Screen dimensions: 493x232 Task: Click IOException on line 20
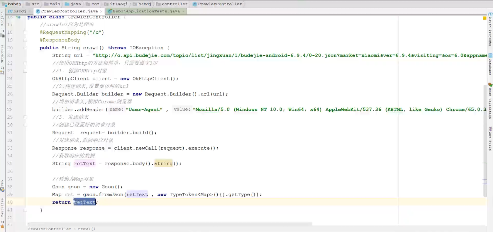tap(147, 48)
